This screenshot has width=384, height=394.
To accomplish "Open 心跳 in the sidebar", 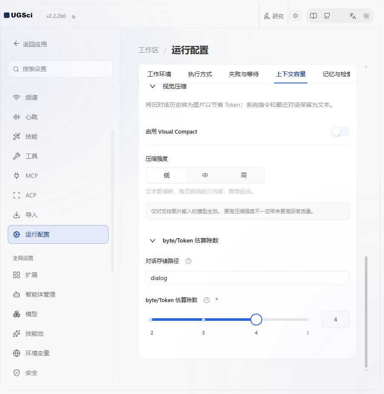I will click(58, 117).
